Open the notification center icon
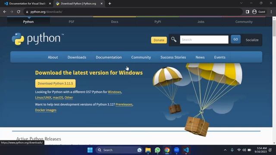The image size is (276, 155). pos(270,150)
